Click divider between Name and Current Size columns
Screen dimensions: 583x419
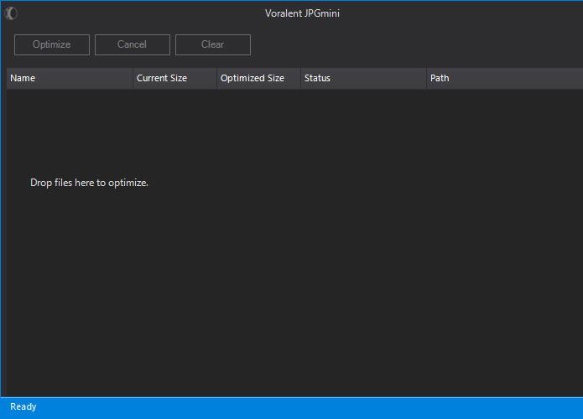pyautogui.click(x=133, y=78)
